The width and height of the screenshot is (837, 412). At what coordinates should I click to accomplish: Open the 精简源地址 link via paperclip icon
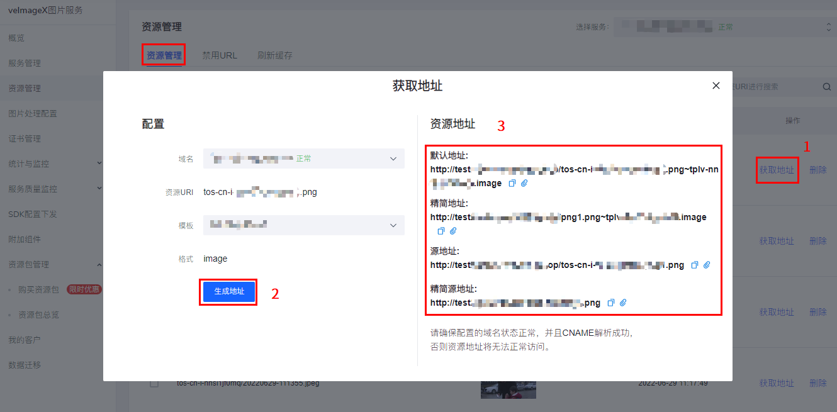[x=623, y=303]
